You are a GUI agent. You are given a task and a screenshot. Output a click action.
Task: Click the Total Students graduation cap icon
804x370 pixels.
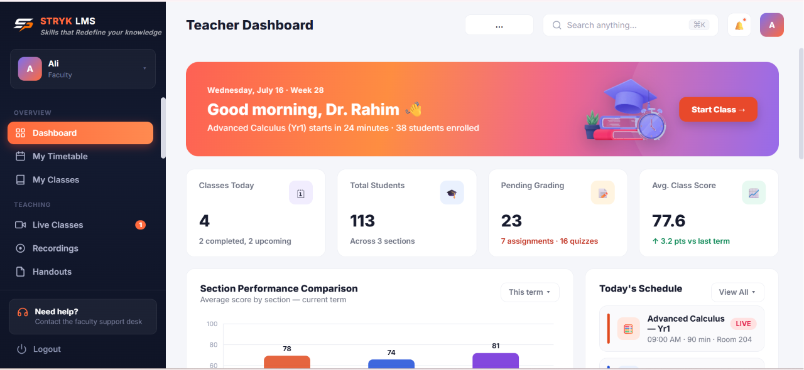(x=452, y=193)
